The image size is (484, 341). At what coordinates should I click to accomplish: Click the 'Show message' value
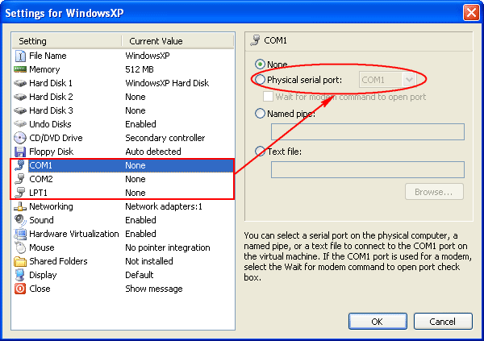154,289
